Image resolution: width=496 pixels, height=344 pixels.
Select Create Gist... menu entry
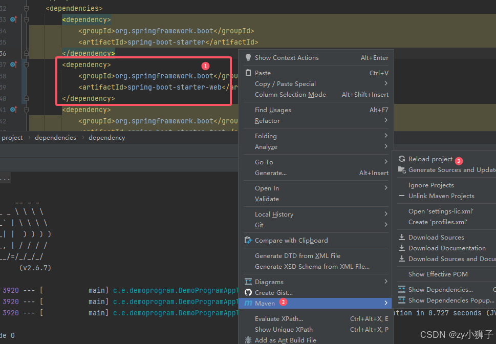pyautogui.click(x=316, y=292)
